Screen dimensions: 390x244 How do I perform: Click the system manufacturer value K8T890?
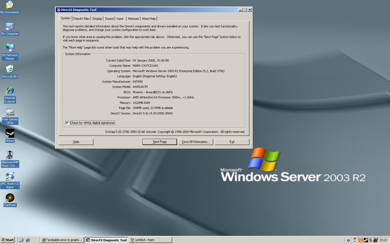click(138, 82)
